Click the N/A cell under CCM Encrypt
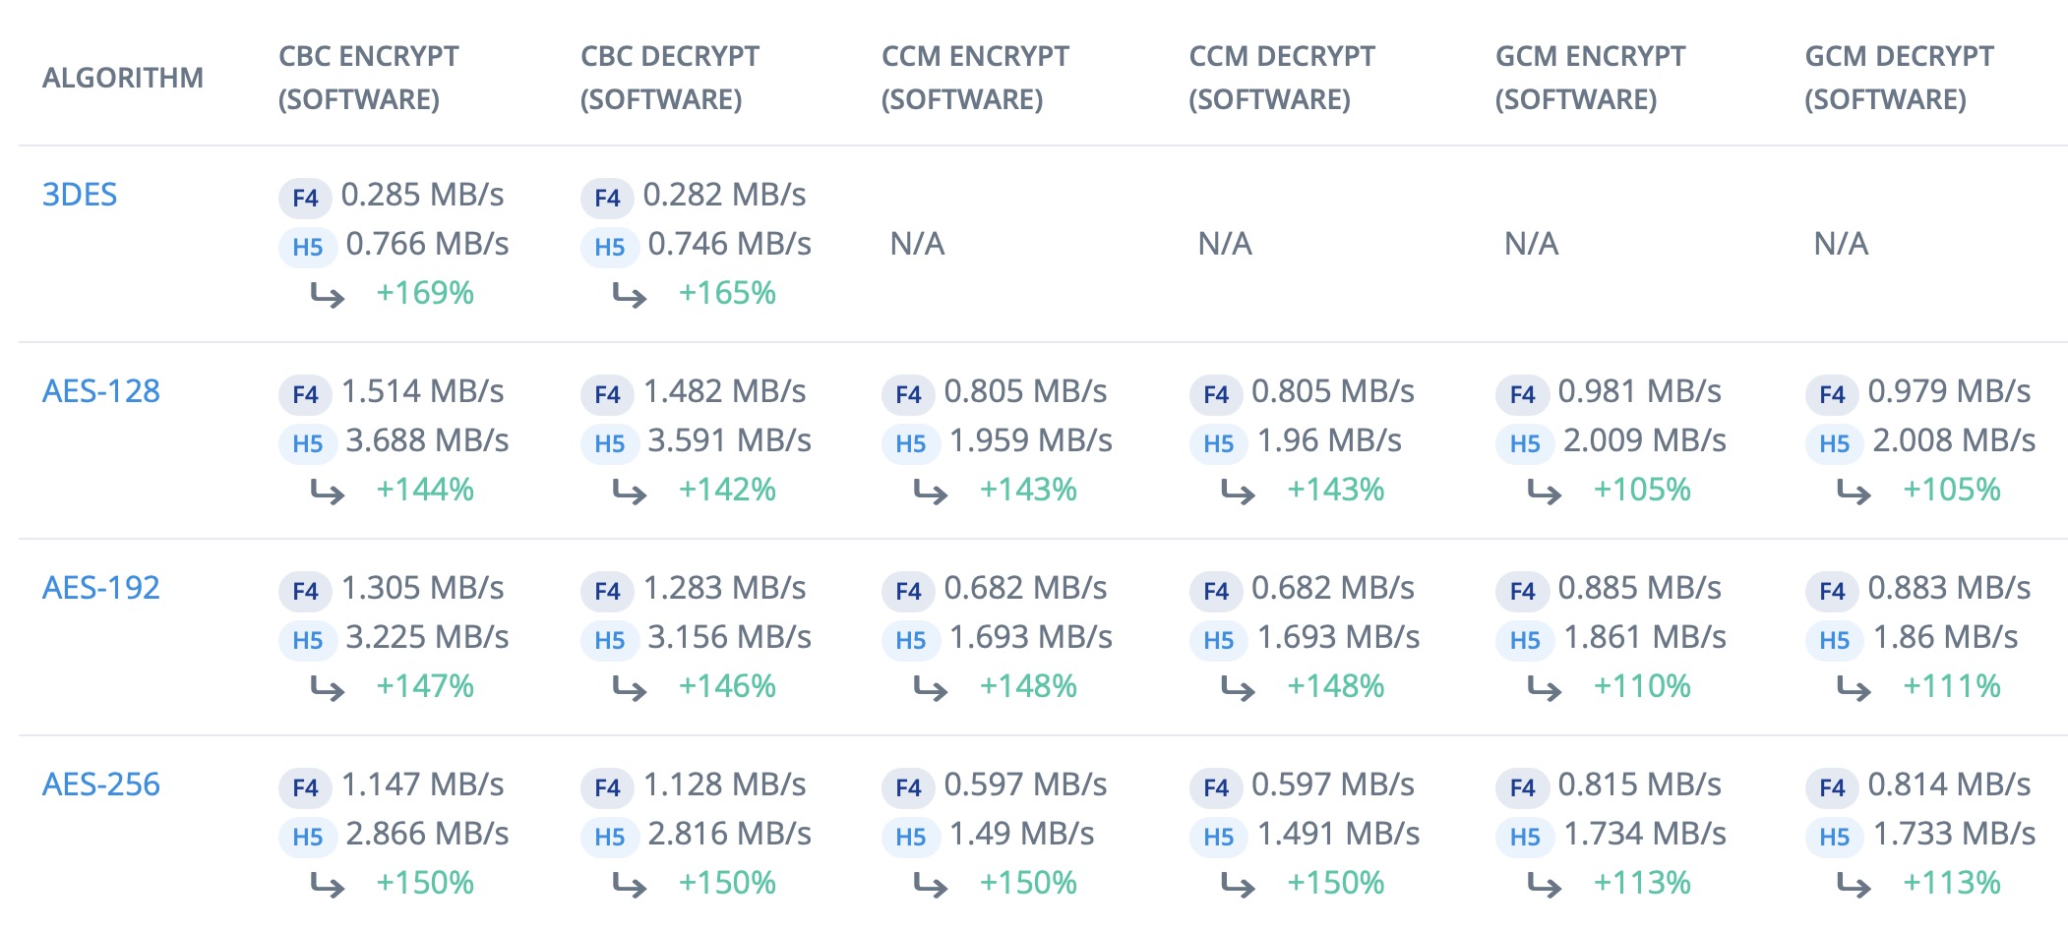Viewport: 2068px width, 930px height. click(917, 244)
